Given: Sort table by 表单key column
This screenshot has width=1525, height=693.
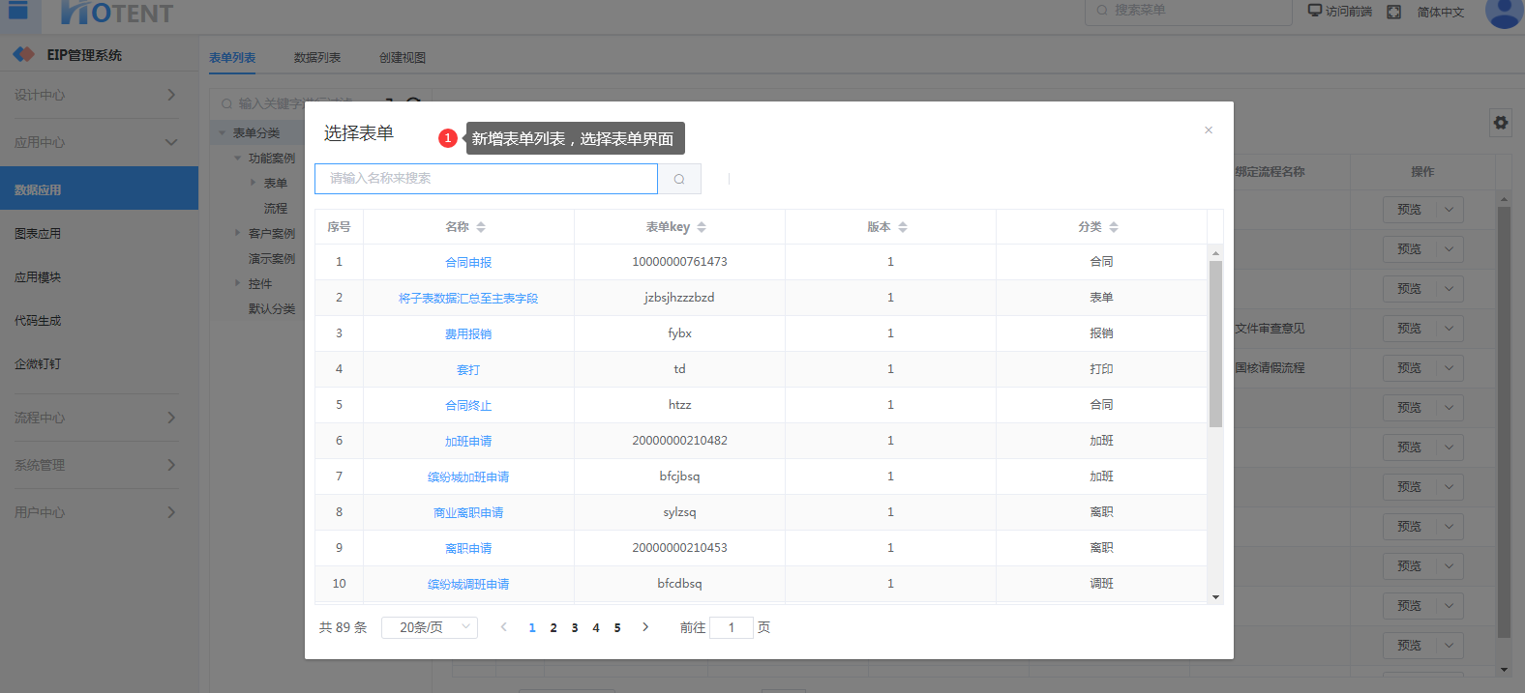Looking at the screenshot, I should click(702, 227).
